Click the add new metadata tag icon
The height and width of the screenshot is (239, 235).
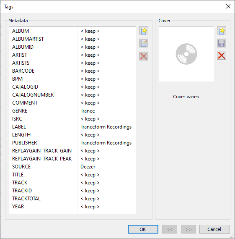pos(144,31)
